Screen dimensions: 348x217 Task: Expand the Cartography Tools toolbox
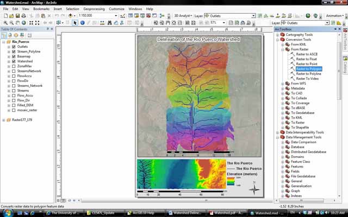(277, 35)
